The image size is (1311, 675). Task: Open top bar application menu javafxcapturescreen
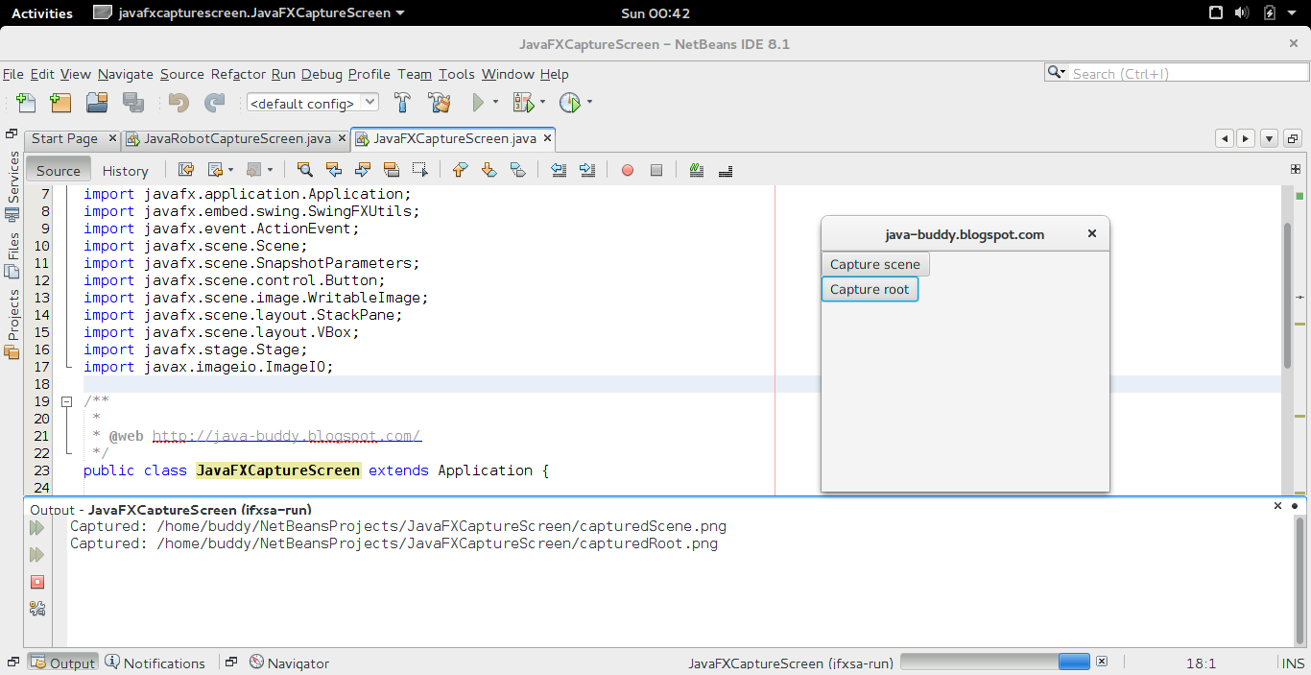250,12
